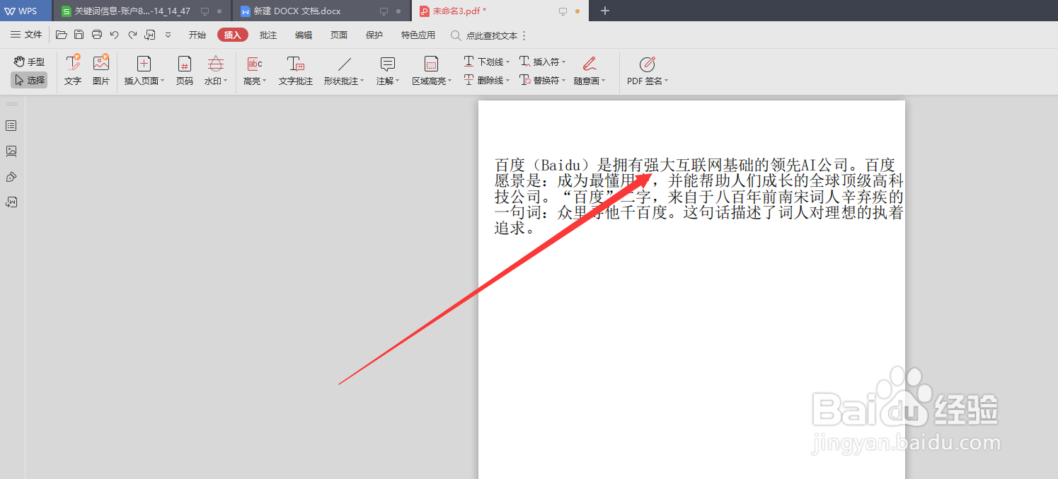Screen dimensions: 1058x479
Task: Expand the quick access toolbar dropdown
Action: click(x=168, y=35)
